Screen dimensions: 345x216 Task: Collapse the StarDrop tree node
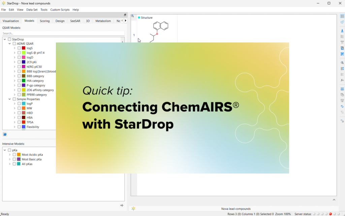[5, 39]
